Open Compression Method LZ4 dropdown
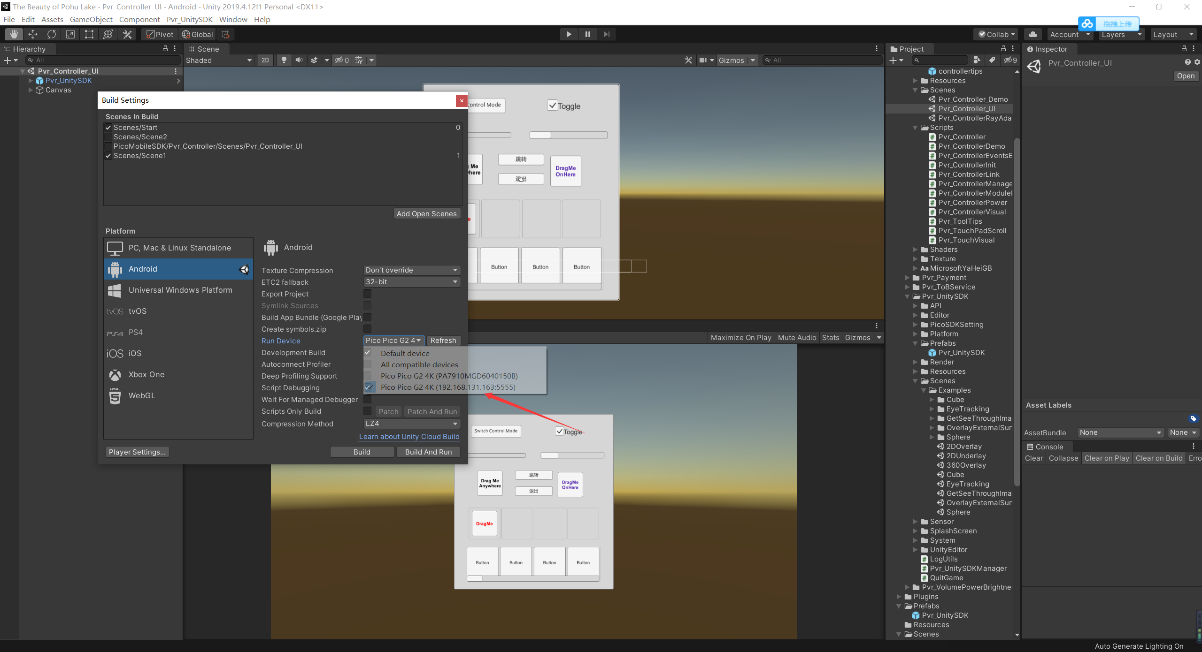 411,424
